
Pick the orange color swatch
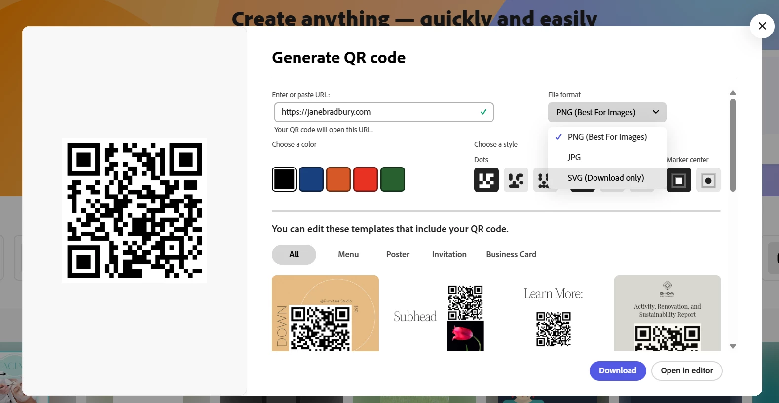coord(338,179)
